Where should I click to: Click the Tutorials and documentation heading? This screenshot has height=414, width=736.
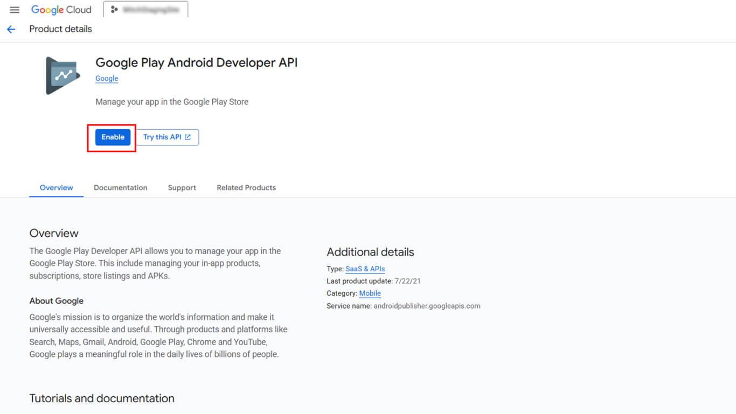(102, 398)
